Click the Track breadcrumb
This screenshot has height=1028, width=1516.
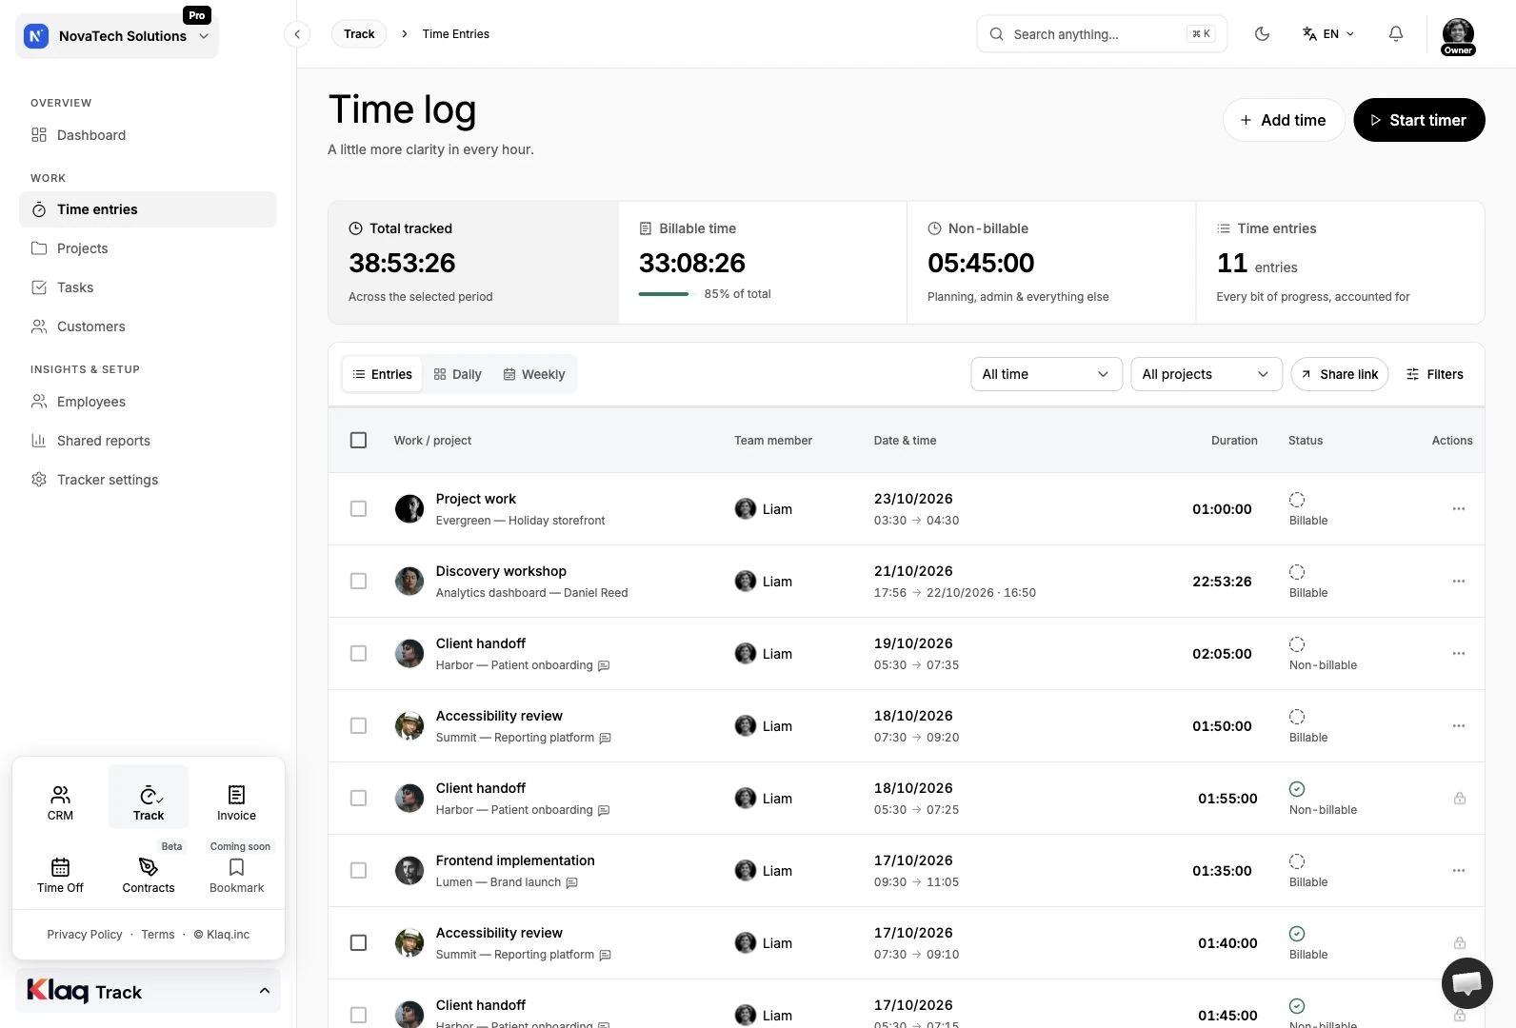click(359, 34)
